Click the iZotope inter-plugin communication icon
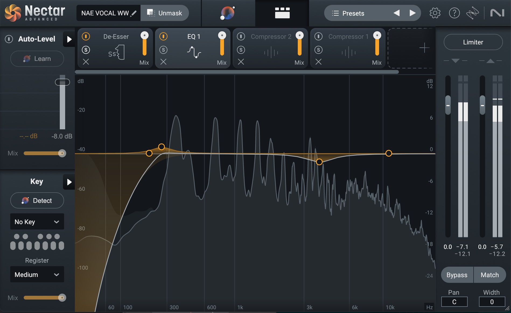Screen dimensions: 511x313 point(472,13)
